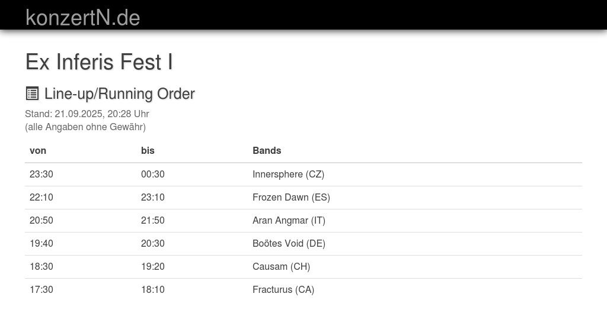Click the 19:40 start time cell
Screen dimensions: 607x313
41,243
